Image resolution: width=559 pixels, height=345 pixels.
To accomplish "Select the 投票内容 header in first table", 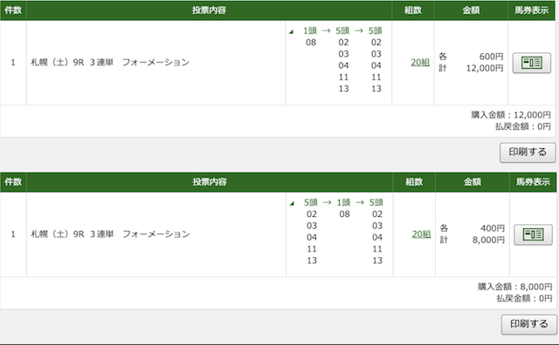I will [209, 10].
